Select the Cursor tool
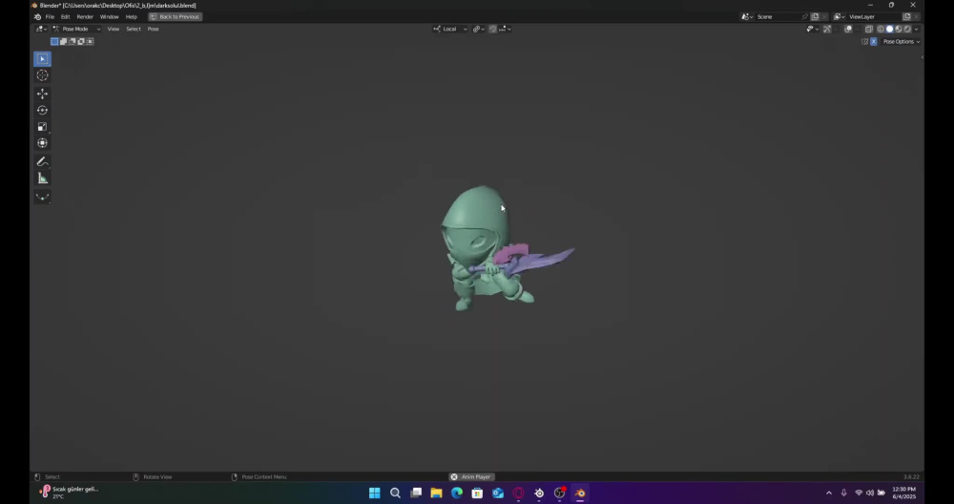 pos(43,75)
